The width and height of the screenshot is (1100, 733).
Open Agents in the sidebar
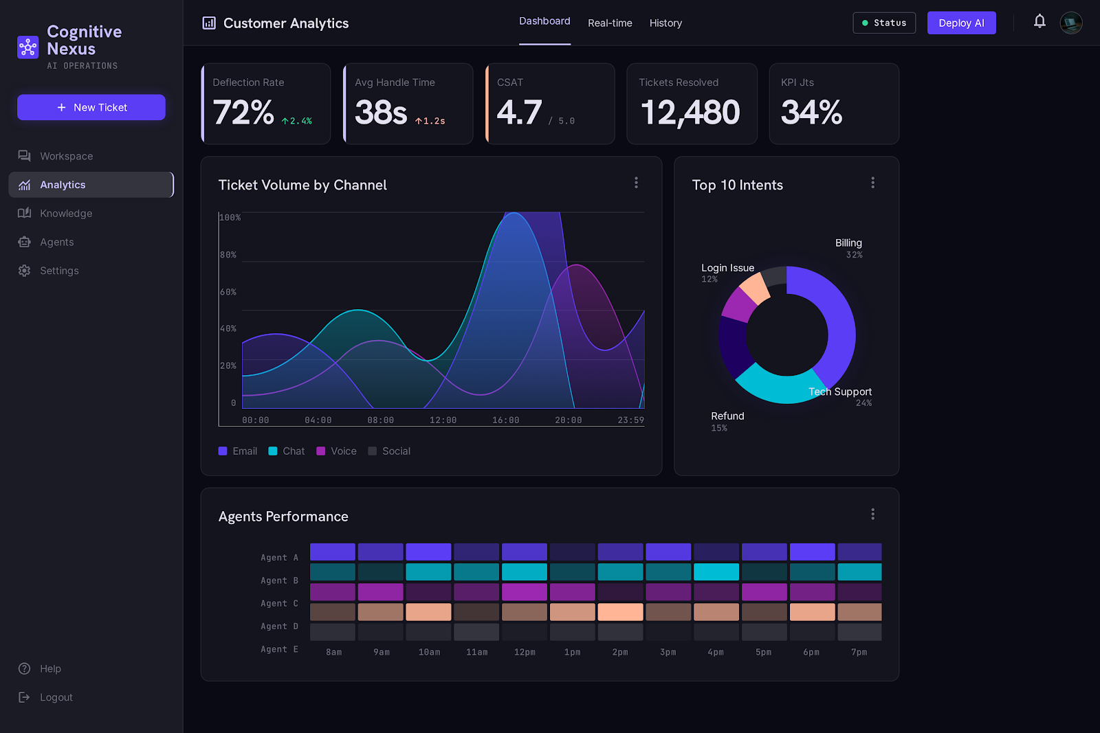click(x=91, y=242)
